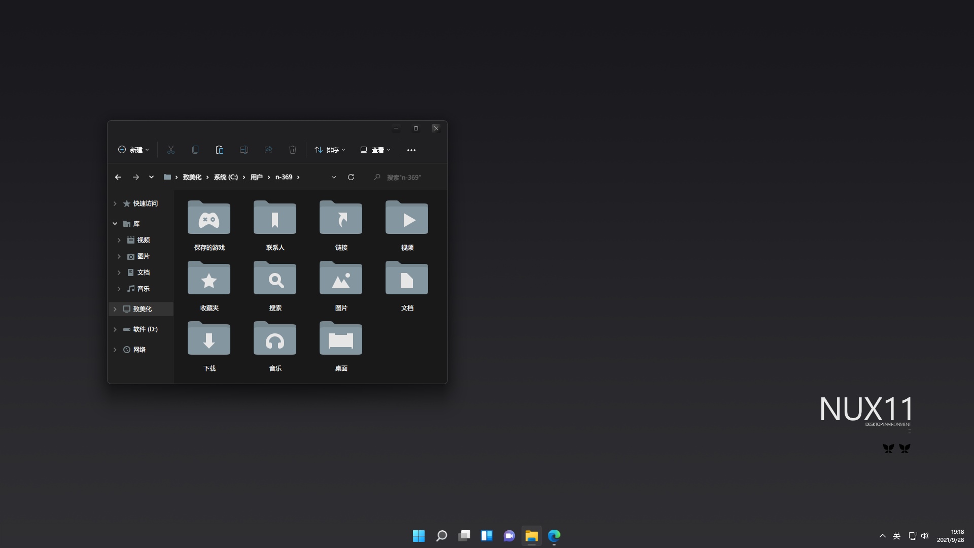Select 软件 (D:) in navigation pane
The height and width of the screenshot is (548, 974).
pos(141,329)
